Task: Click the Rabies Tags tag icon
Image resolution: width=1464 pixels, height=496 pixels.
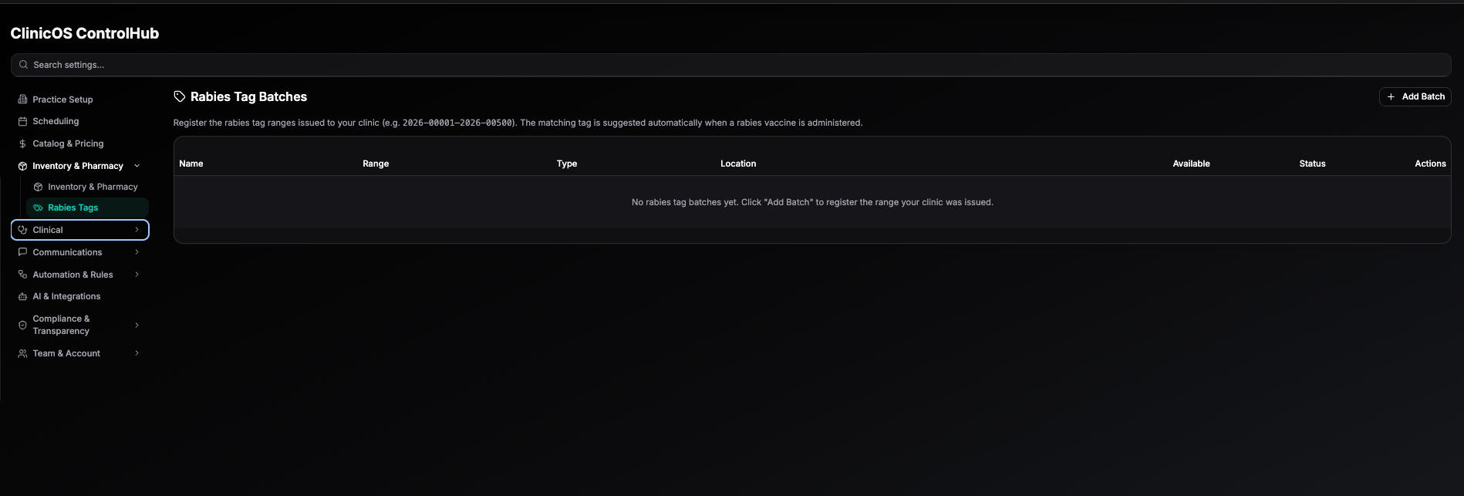Action: (x=38, y=208)
